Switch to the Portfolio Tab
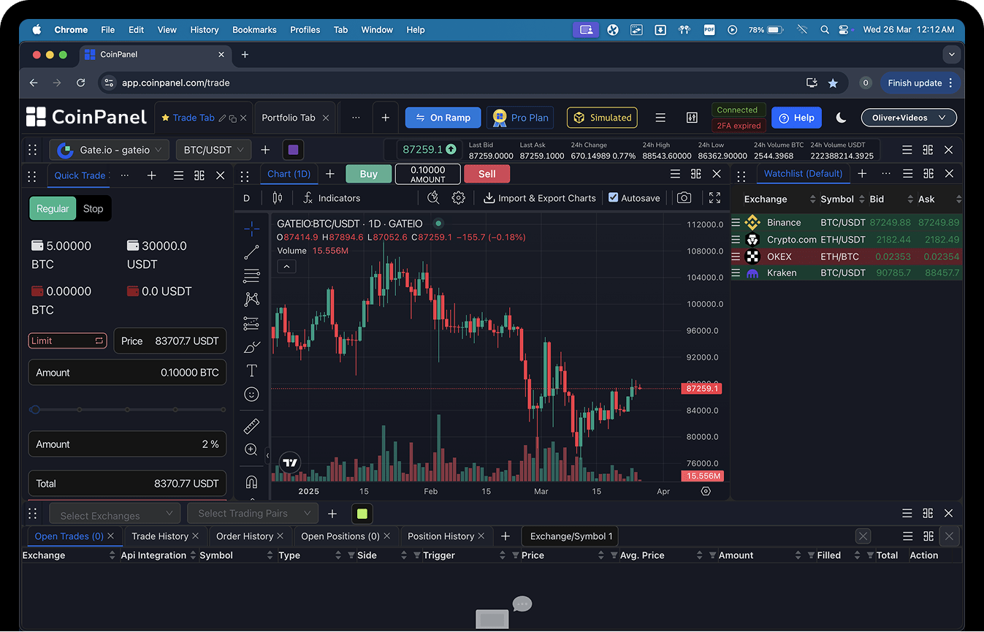The image size is (984, 632). tap(289, 118)
